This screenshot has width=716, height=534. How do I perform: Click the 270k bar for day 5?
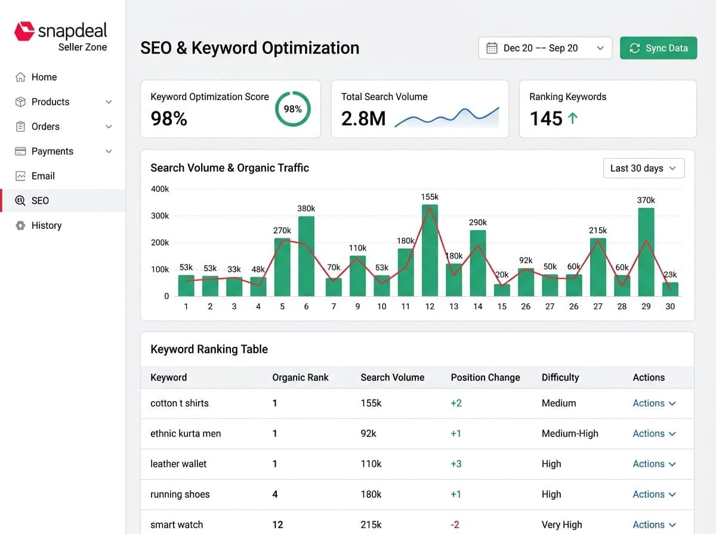(282, 268)
